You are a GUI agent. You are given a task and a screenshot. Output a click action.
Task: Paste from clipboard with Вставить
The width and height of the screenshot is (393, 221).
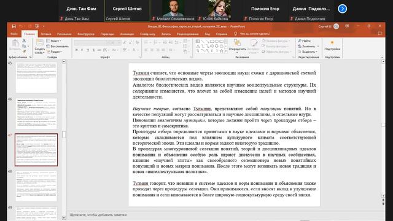15,45
